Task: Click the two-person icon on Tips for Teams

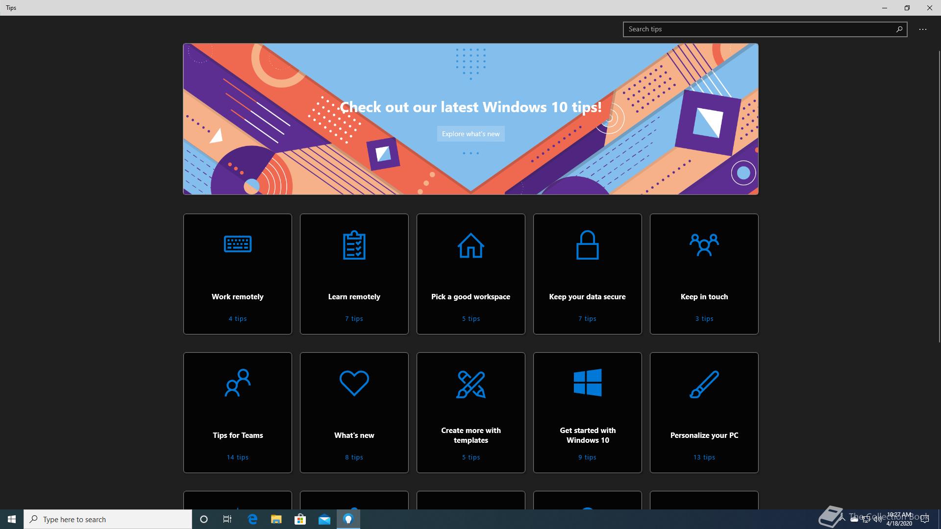Action: (238, 383)
